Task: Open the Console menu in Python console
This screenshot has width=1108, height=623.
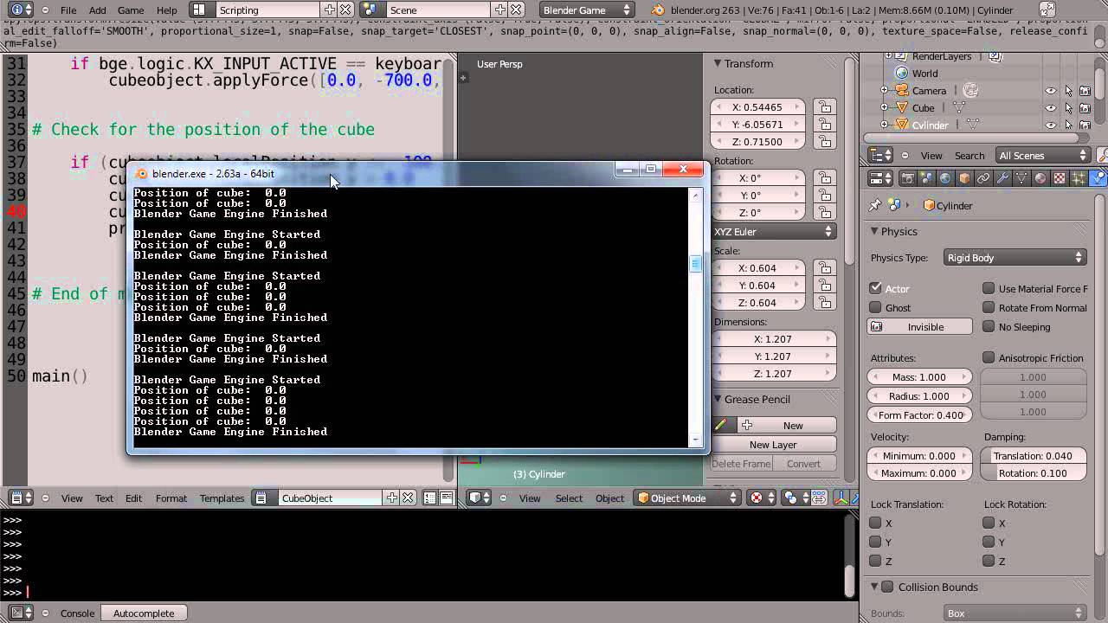Action: coord(77,613)
